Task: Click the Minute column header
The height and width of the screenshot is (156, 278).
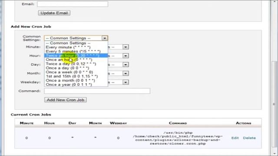Action: coord(26,123)
